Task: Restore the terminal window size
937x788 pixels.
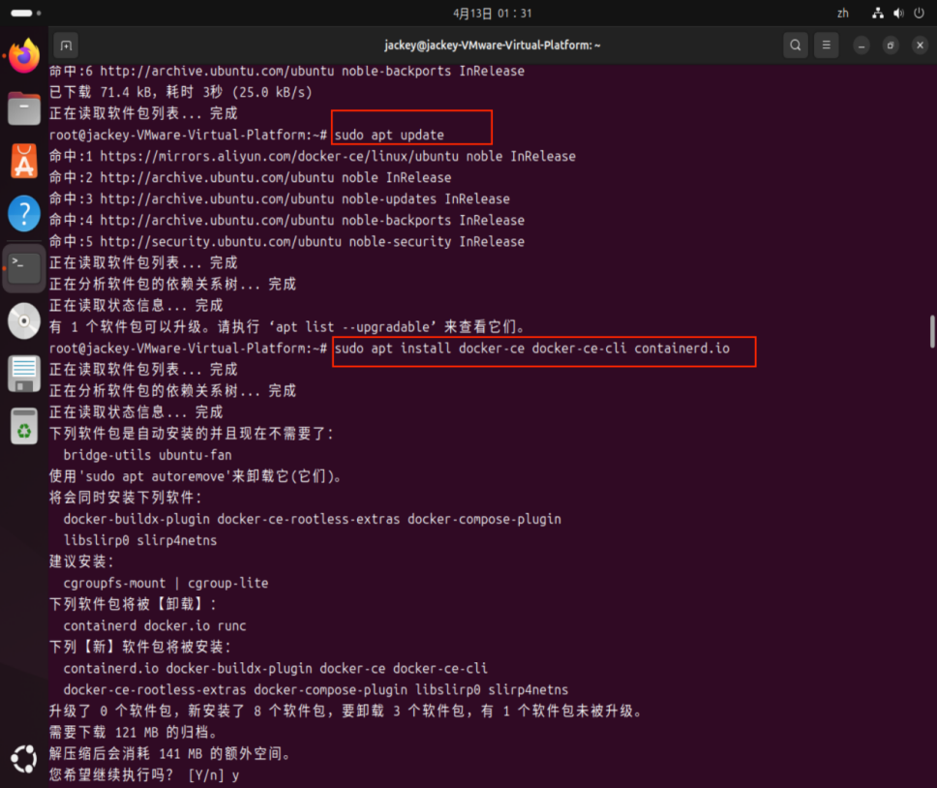Action: (891, 45)
